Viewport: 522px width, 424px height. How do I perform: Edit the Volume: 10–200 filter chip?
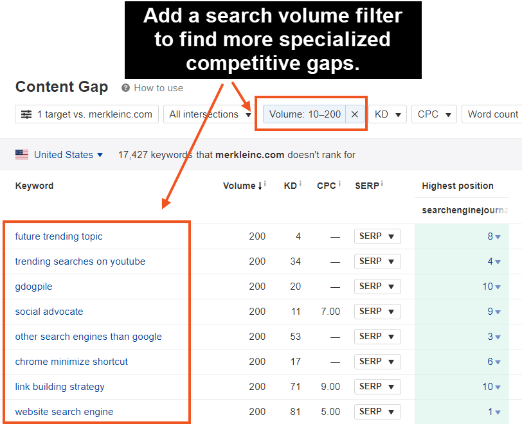[305, 114]
